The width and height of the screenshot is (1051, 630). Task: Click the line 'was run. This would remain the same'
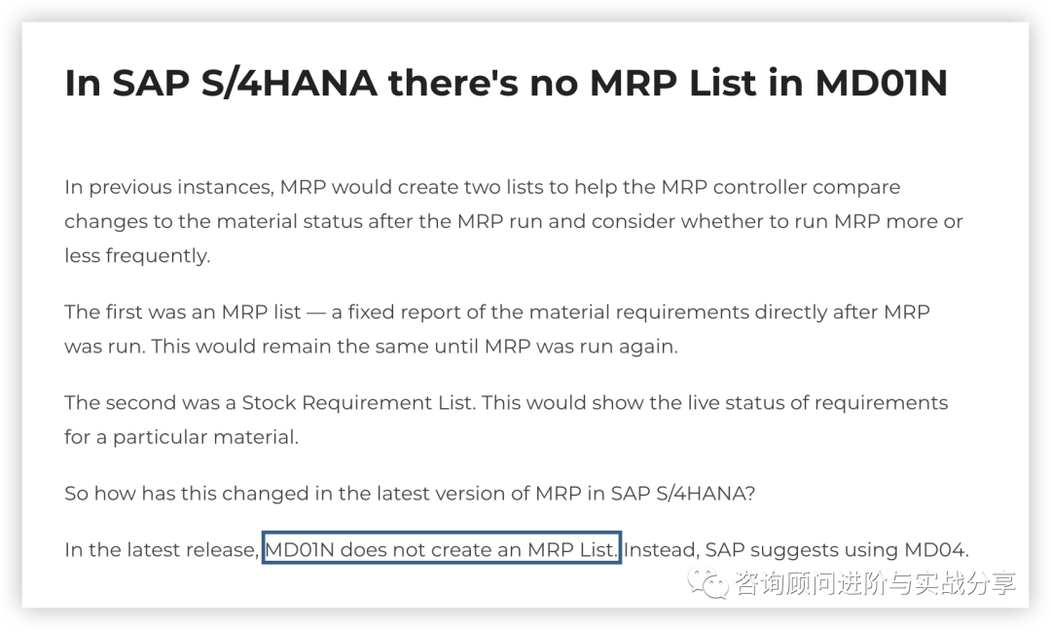pyautogui.click(x=372, y=347)
